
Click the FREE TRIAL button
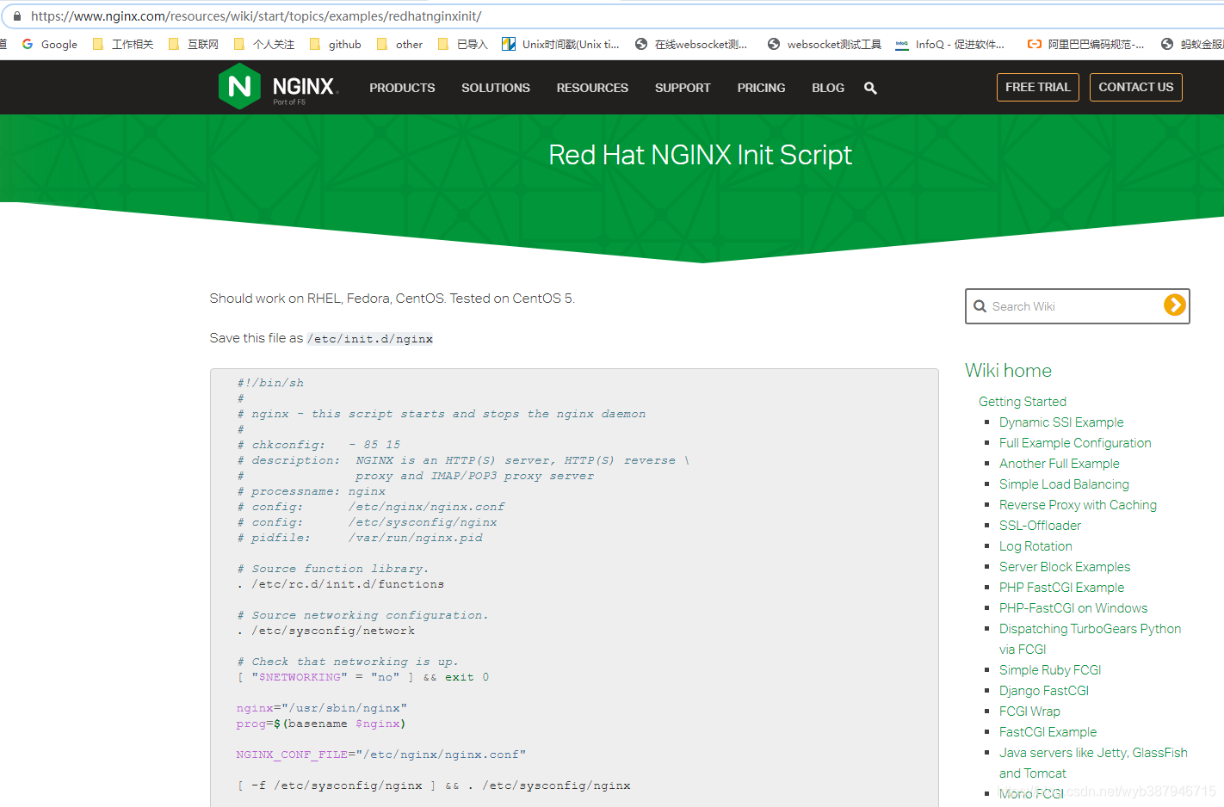[1037, 87]
